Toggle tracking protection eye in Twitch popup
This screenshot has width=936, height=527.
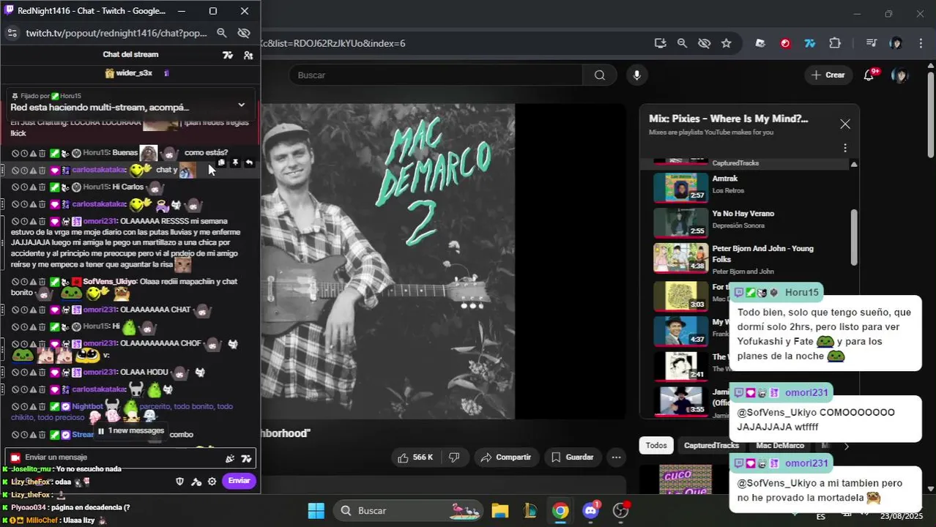pyautogui.click(x=244, y=33)
